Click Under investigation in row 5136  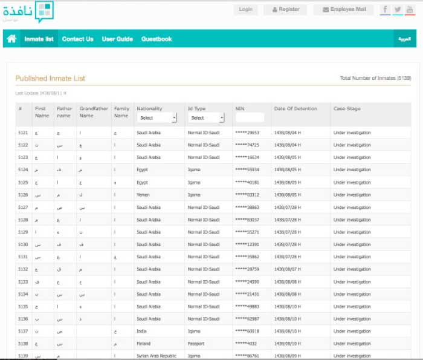point(352,319)
